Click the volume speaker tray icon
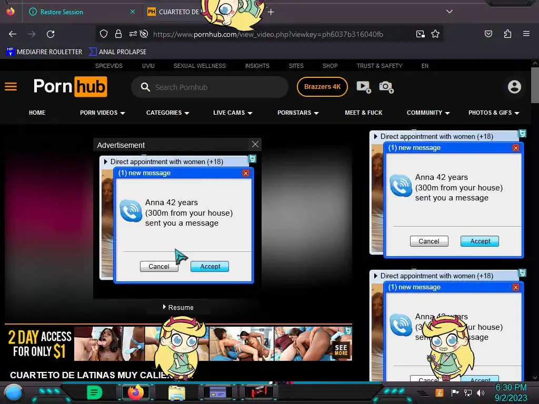Image resolution: width=539 pixels, height=404 pixels. tap(481, 392)
